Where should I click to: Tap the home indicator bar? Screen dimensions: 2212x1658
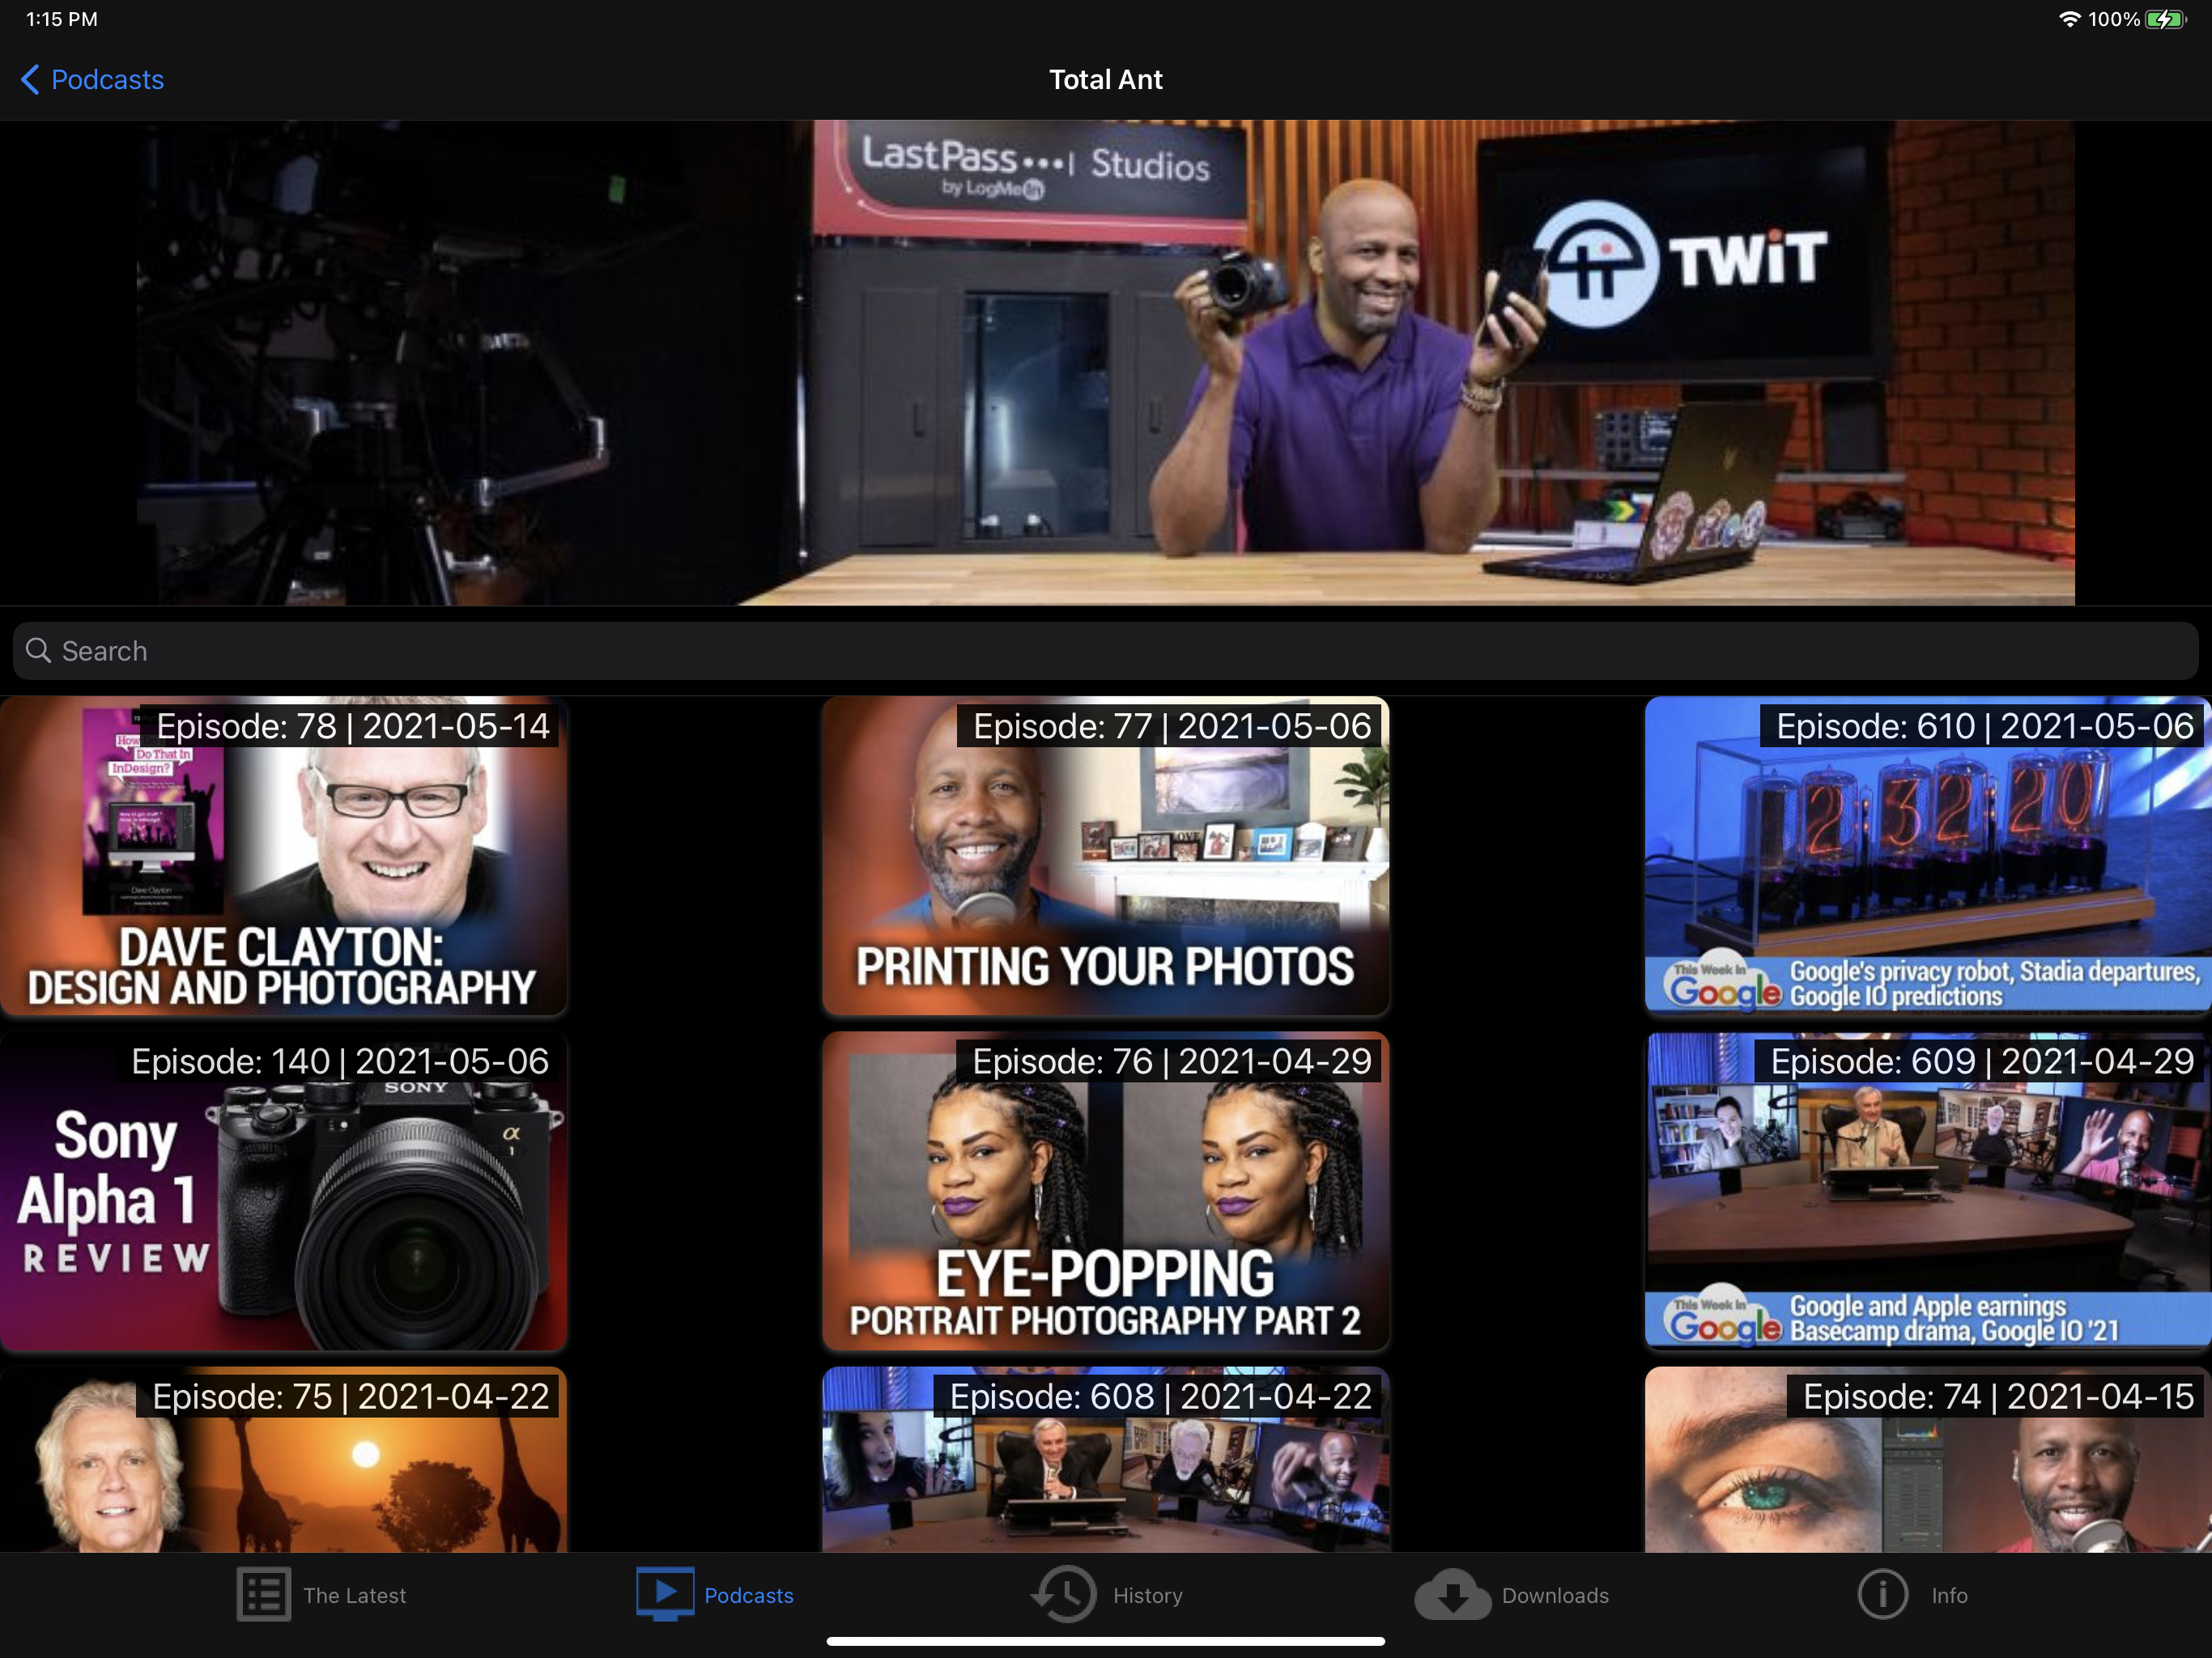pyautogui.click(x=1106, y=1641)
